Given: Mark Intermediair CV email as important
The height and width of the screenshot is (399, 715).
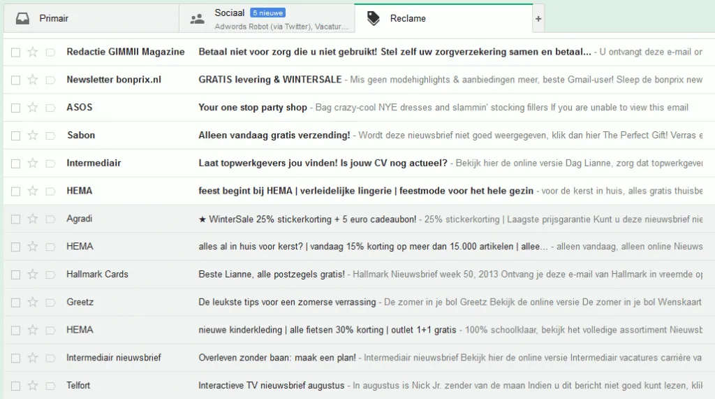Looking at the screenshot, I should click(x=50, y=164).
